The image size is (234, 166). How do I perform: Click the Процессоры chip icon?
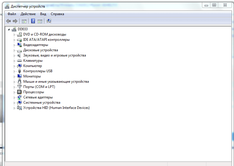point(20,92)
